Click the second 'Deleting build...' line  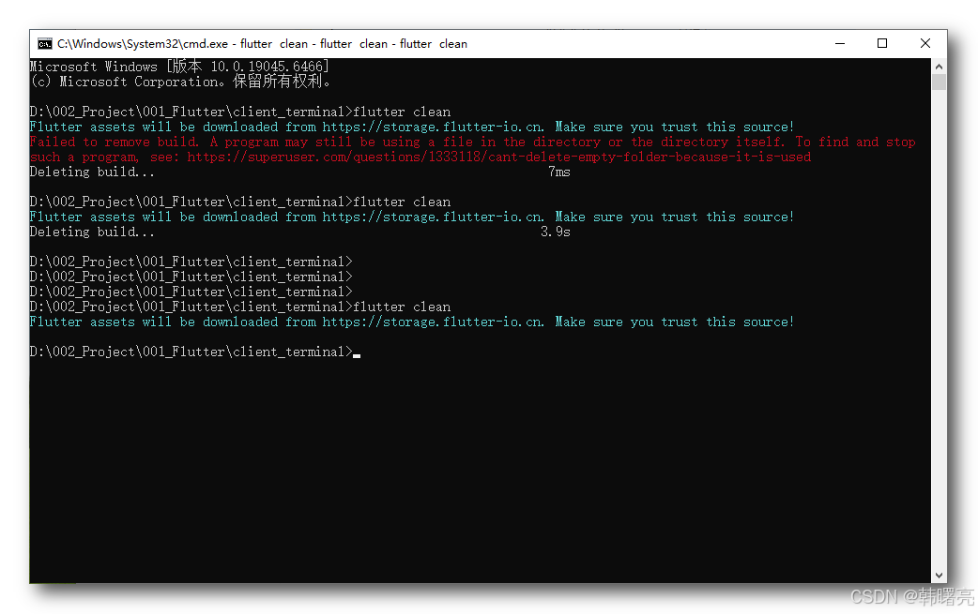(92, 232)
